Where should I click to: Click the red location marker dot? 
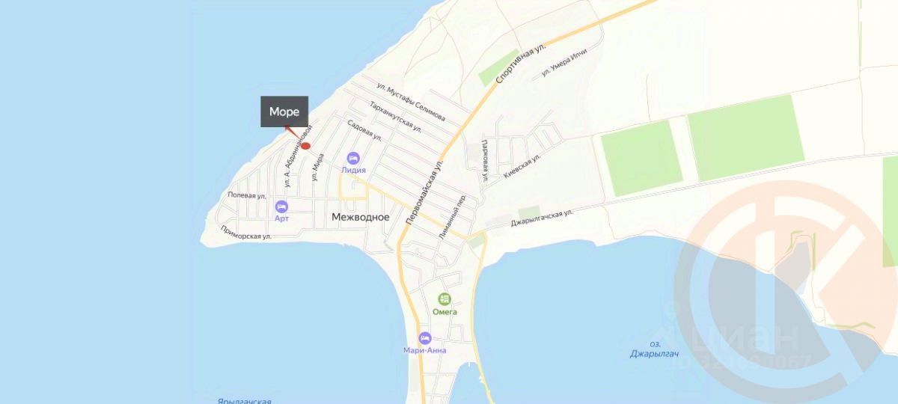[305, 145]
